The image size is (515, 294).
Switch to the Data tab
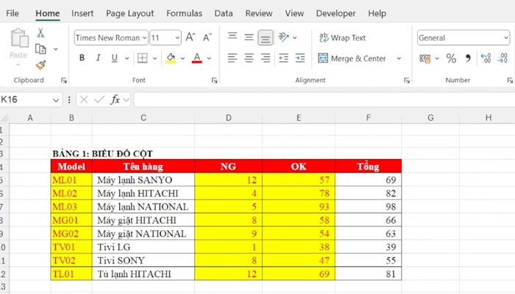click(x=224, y=13)
